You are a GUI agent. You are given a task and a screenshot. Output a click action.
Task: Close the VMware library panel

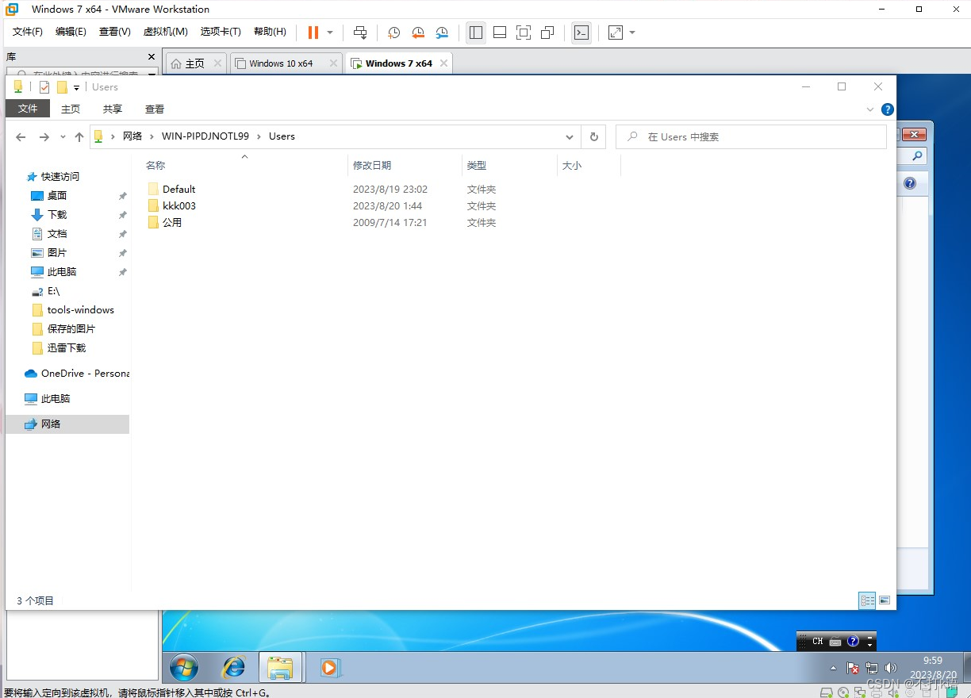coord(152,57)
